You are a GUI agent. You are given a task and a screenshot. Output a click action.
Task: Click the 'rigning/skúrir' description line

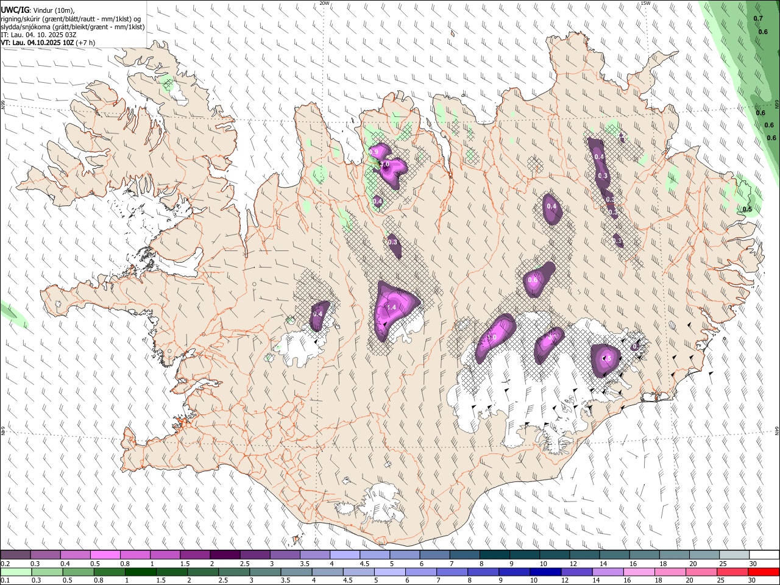(71, 19)
